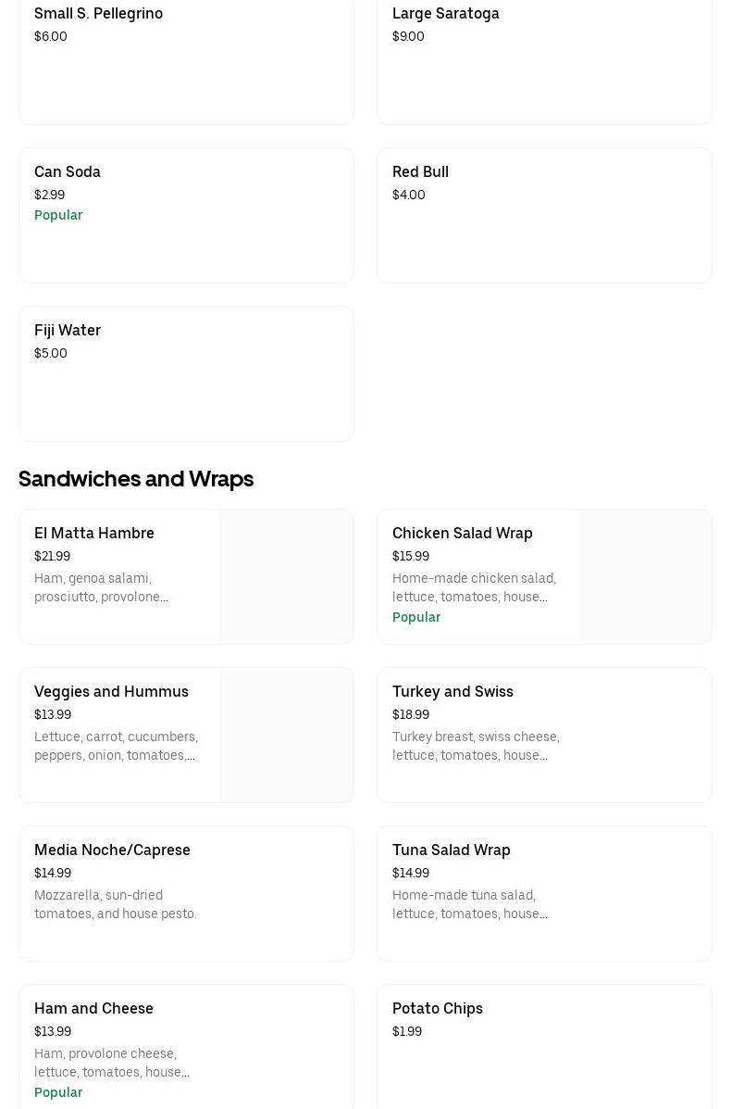
Task: Click the Turkey and Swiss ingredients description
Action: click(476, 746)
